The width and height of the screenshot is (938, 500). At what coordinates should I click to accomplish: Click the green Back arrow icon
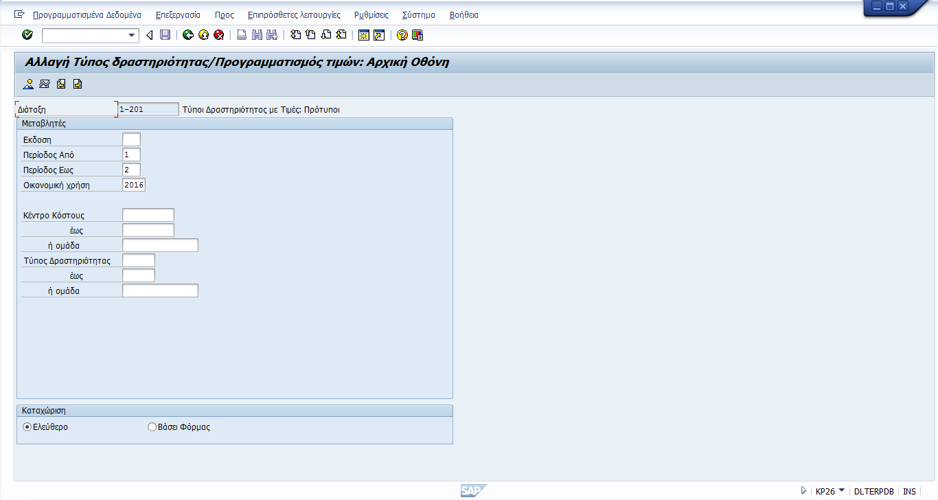187,35
